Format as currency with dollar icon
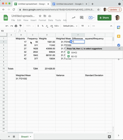The height and width of the screenshot is (140, 123). pyautogui.click(x=38, y=26)
